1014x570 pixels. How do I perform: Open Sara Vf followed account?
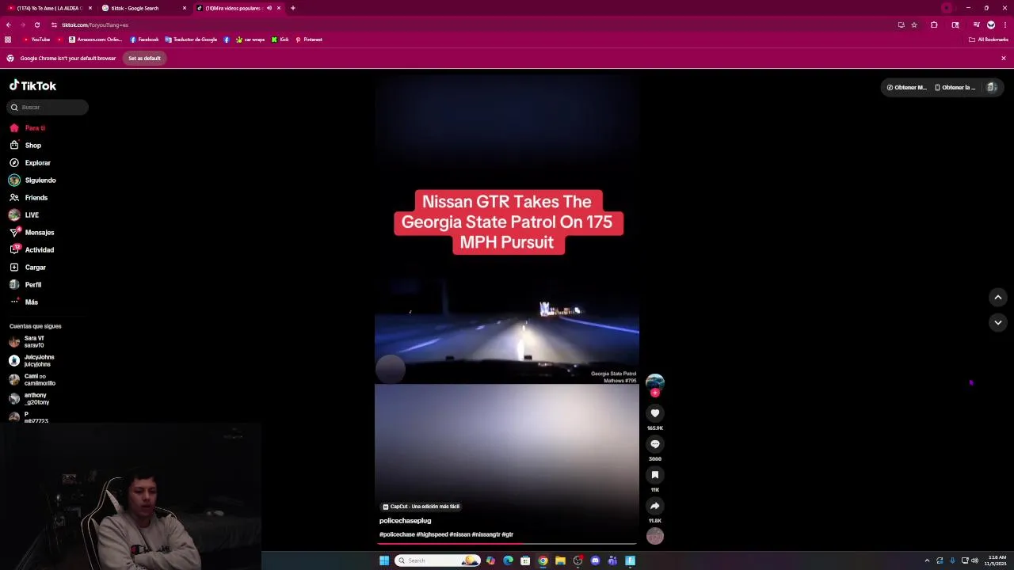27,342
